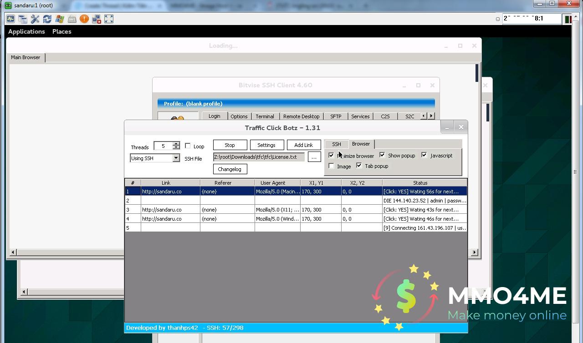583x343 pixels.
Task: Decrease Threads with the down arrow
Action: pyautogui.click(x=176, y=148)
